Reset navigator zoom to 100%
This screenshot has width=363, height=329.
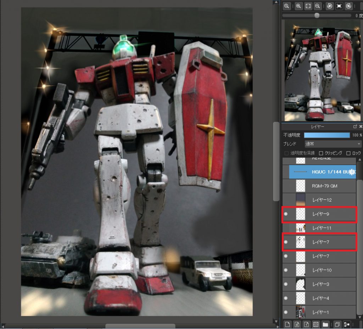coord(286,6)
